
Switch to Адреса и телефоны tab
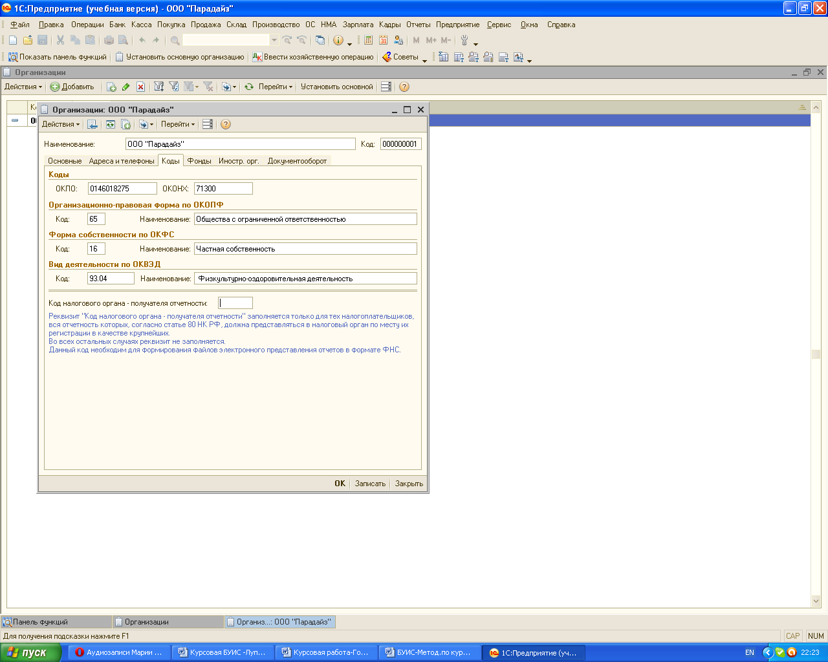coord(122,161)
